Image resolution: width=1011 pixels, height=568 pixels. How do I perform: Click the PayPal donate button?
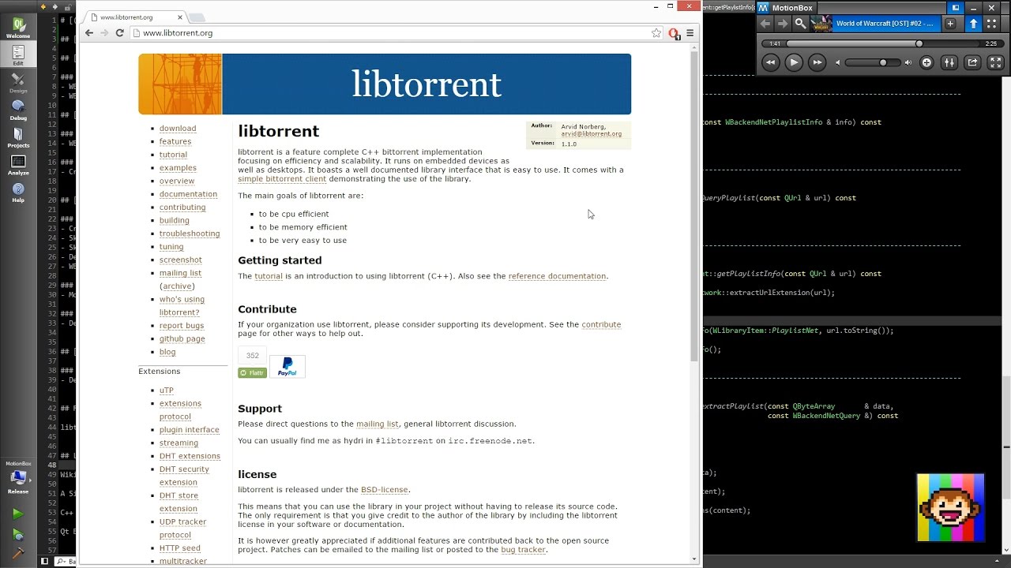(x=288, y=366)
